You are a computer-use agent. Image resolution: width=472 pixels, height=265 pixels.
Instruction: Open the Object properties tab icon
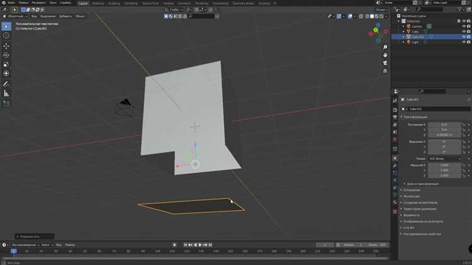tap(395, 158)
